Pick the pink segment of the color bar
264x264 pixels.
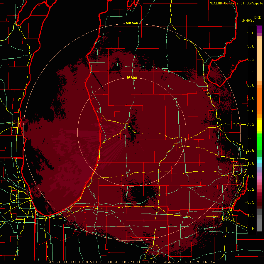(259, 178)
